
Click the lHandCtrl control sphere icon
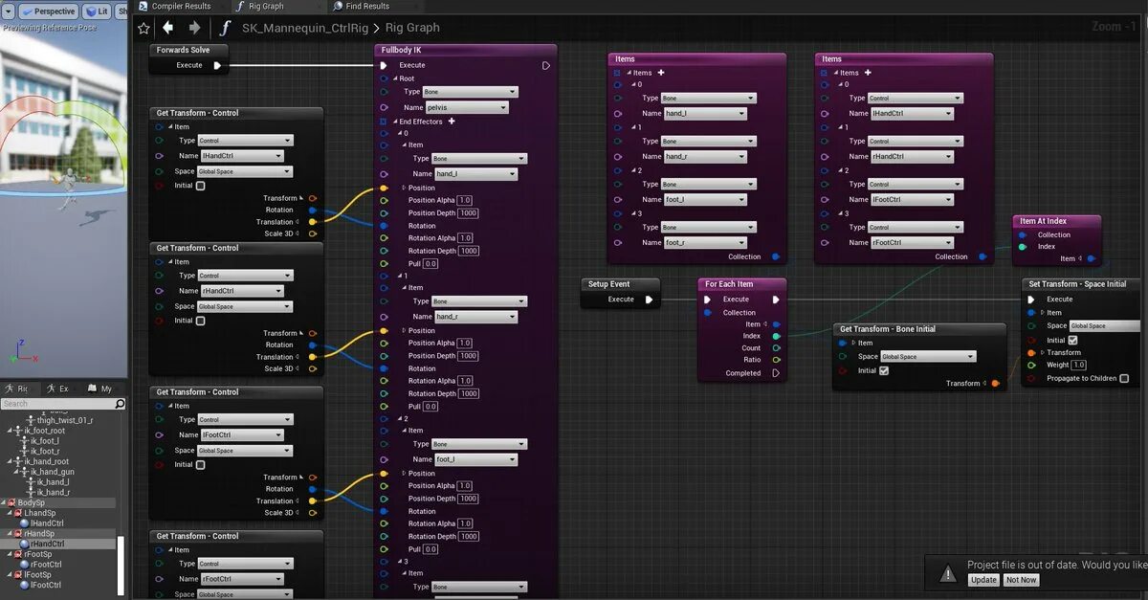tap(25, 523)
